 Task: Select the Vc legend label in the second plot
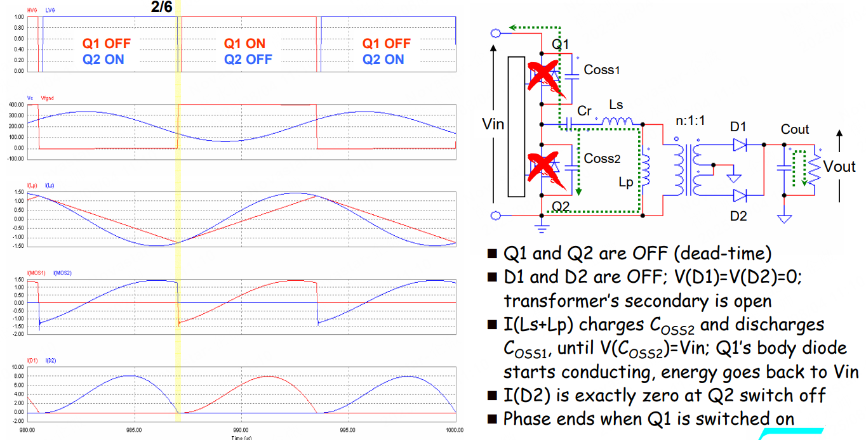pos(30,98)
